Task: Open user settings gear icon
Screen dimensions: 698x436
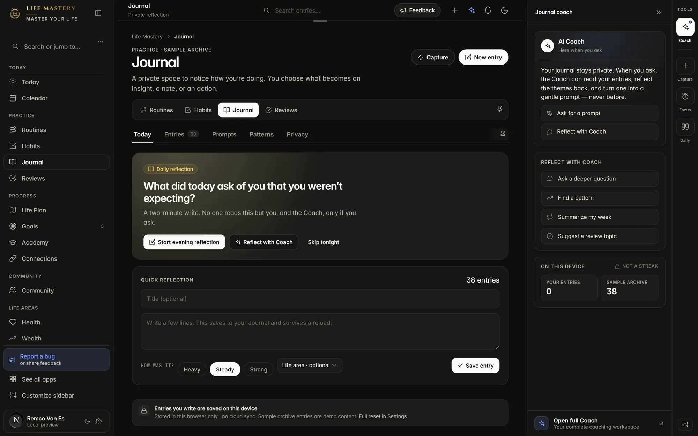Action: tap(99, 421)
